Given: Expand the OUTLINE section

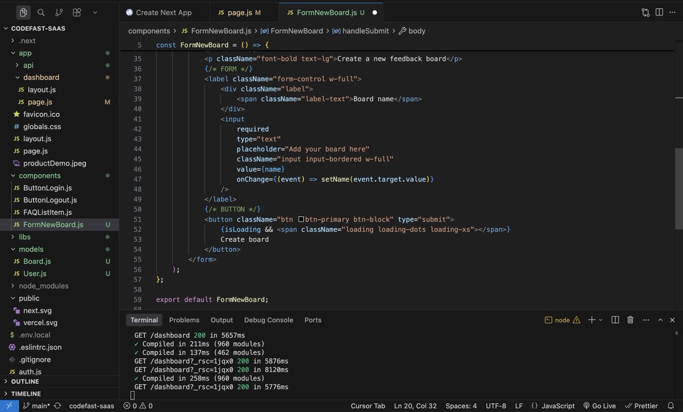Looking at the screenshot, I should (x=59, y=381).
